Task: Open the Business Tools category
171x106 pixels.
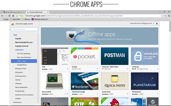Action: [21, 68]
